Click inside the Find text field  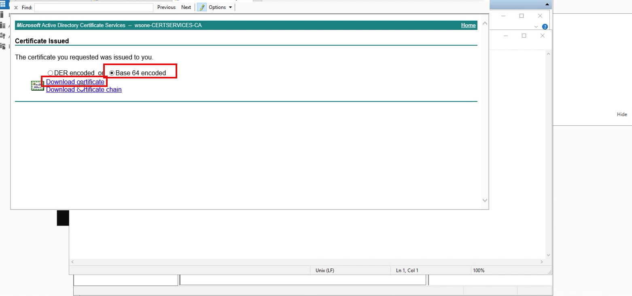94,8
